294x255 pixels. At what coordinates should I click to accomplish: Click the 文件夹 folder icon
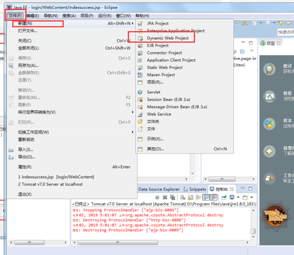[140, 122]
